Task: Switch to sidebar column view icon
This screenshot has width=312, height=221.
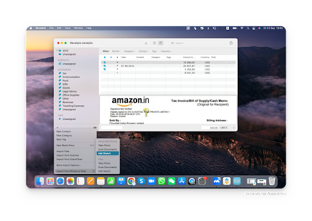Action: [154, 43]
